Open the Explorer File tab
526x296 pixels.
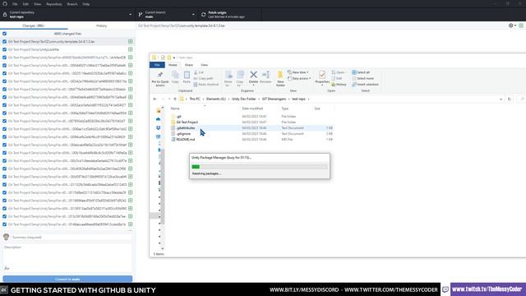click(x=157, y=65)
